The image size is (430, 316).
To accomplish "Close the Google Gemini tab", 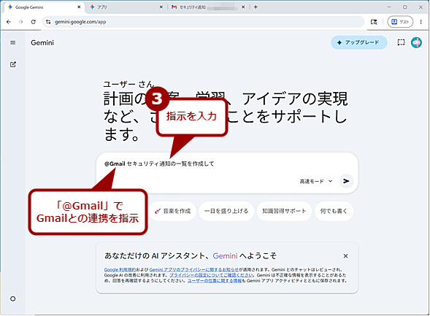I will (x=79, y=7).
